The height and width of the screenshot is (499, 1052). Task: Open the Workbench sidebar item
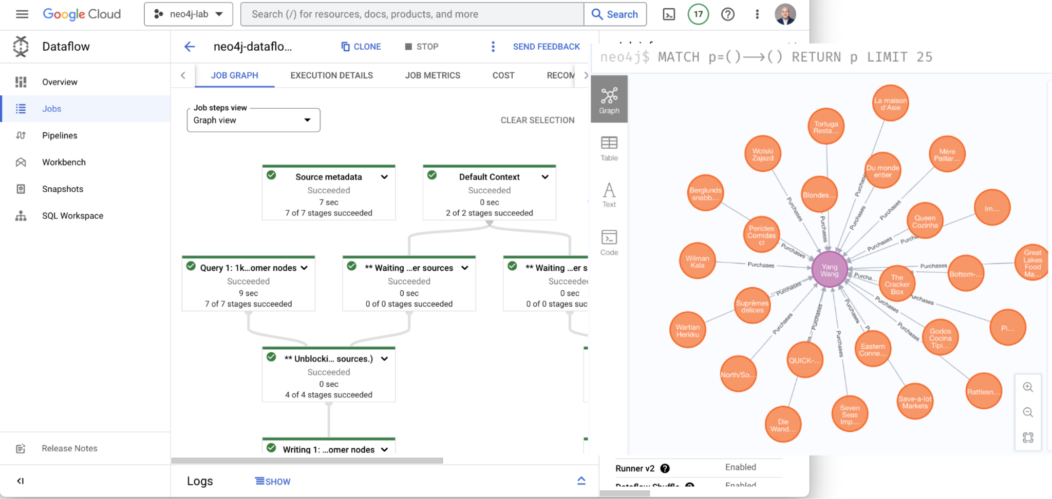[85, 162]
